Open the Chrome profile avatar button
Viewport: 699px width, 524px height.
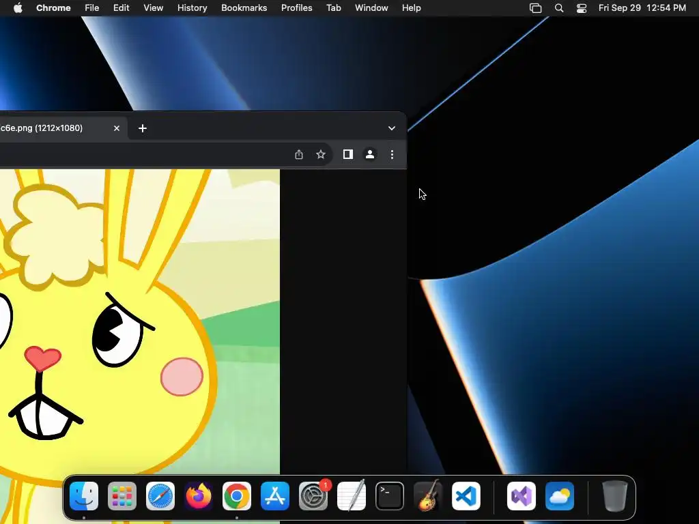370,155
